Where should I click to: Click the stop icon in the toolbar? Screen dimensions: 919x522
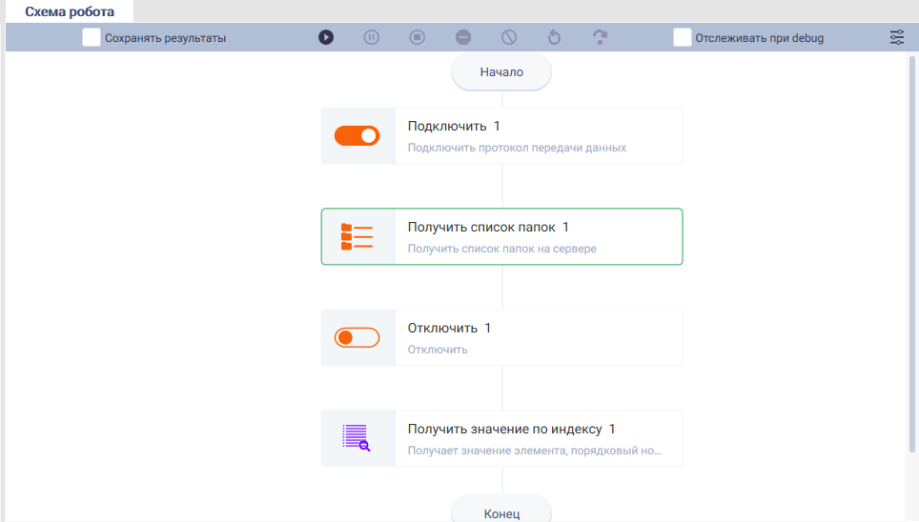click(418, 37)
